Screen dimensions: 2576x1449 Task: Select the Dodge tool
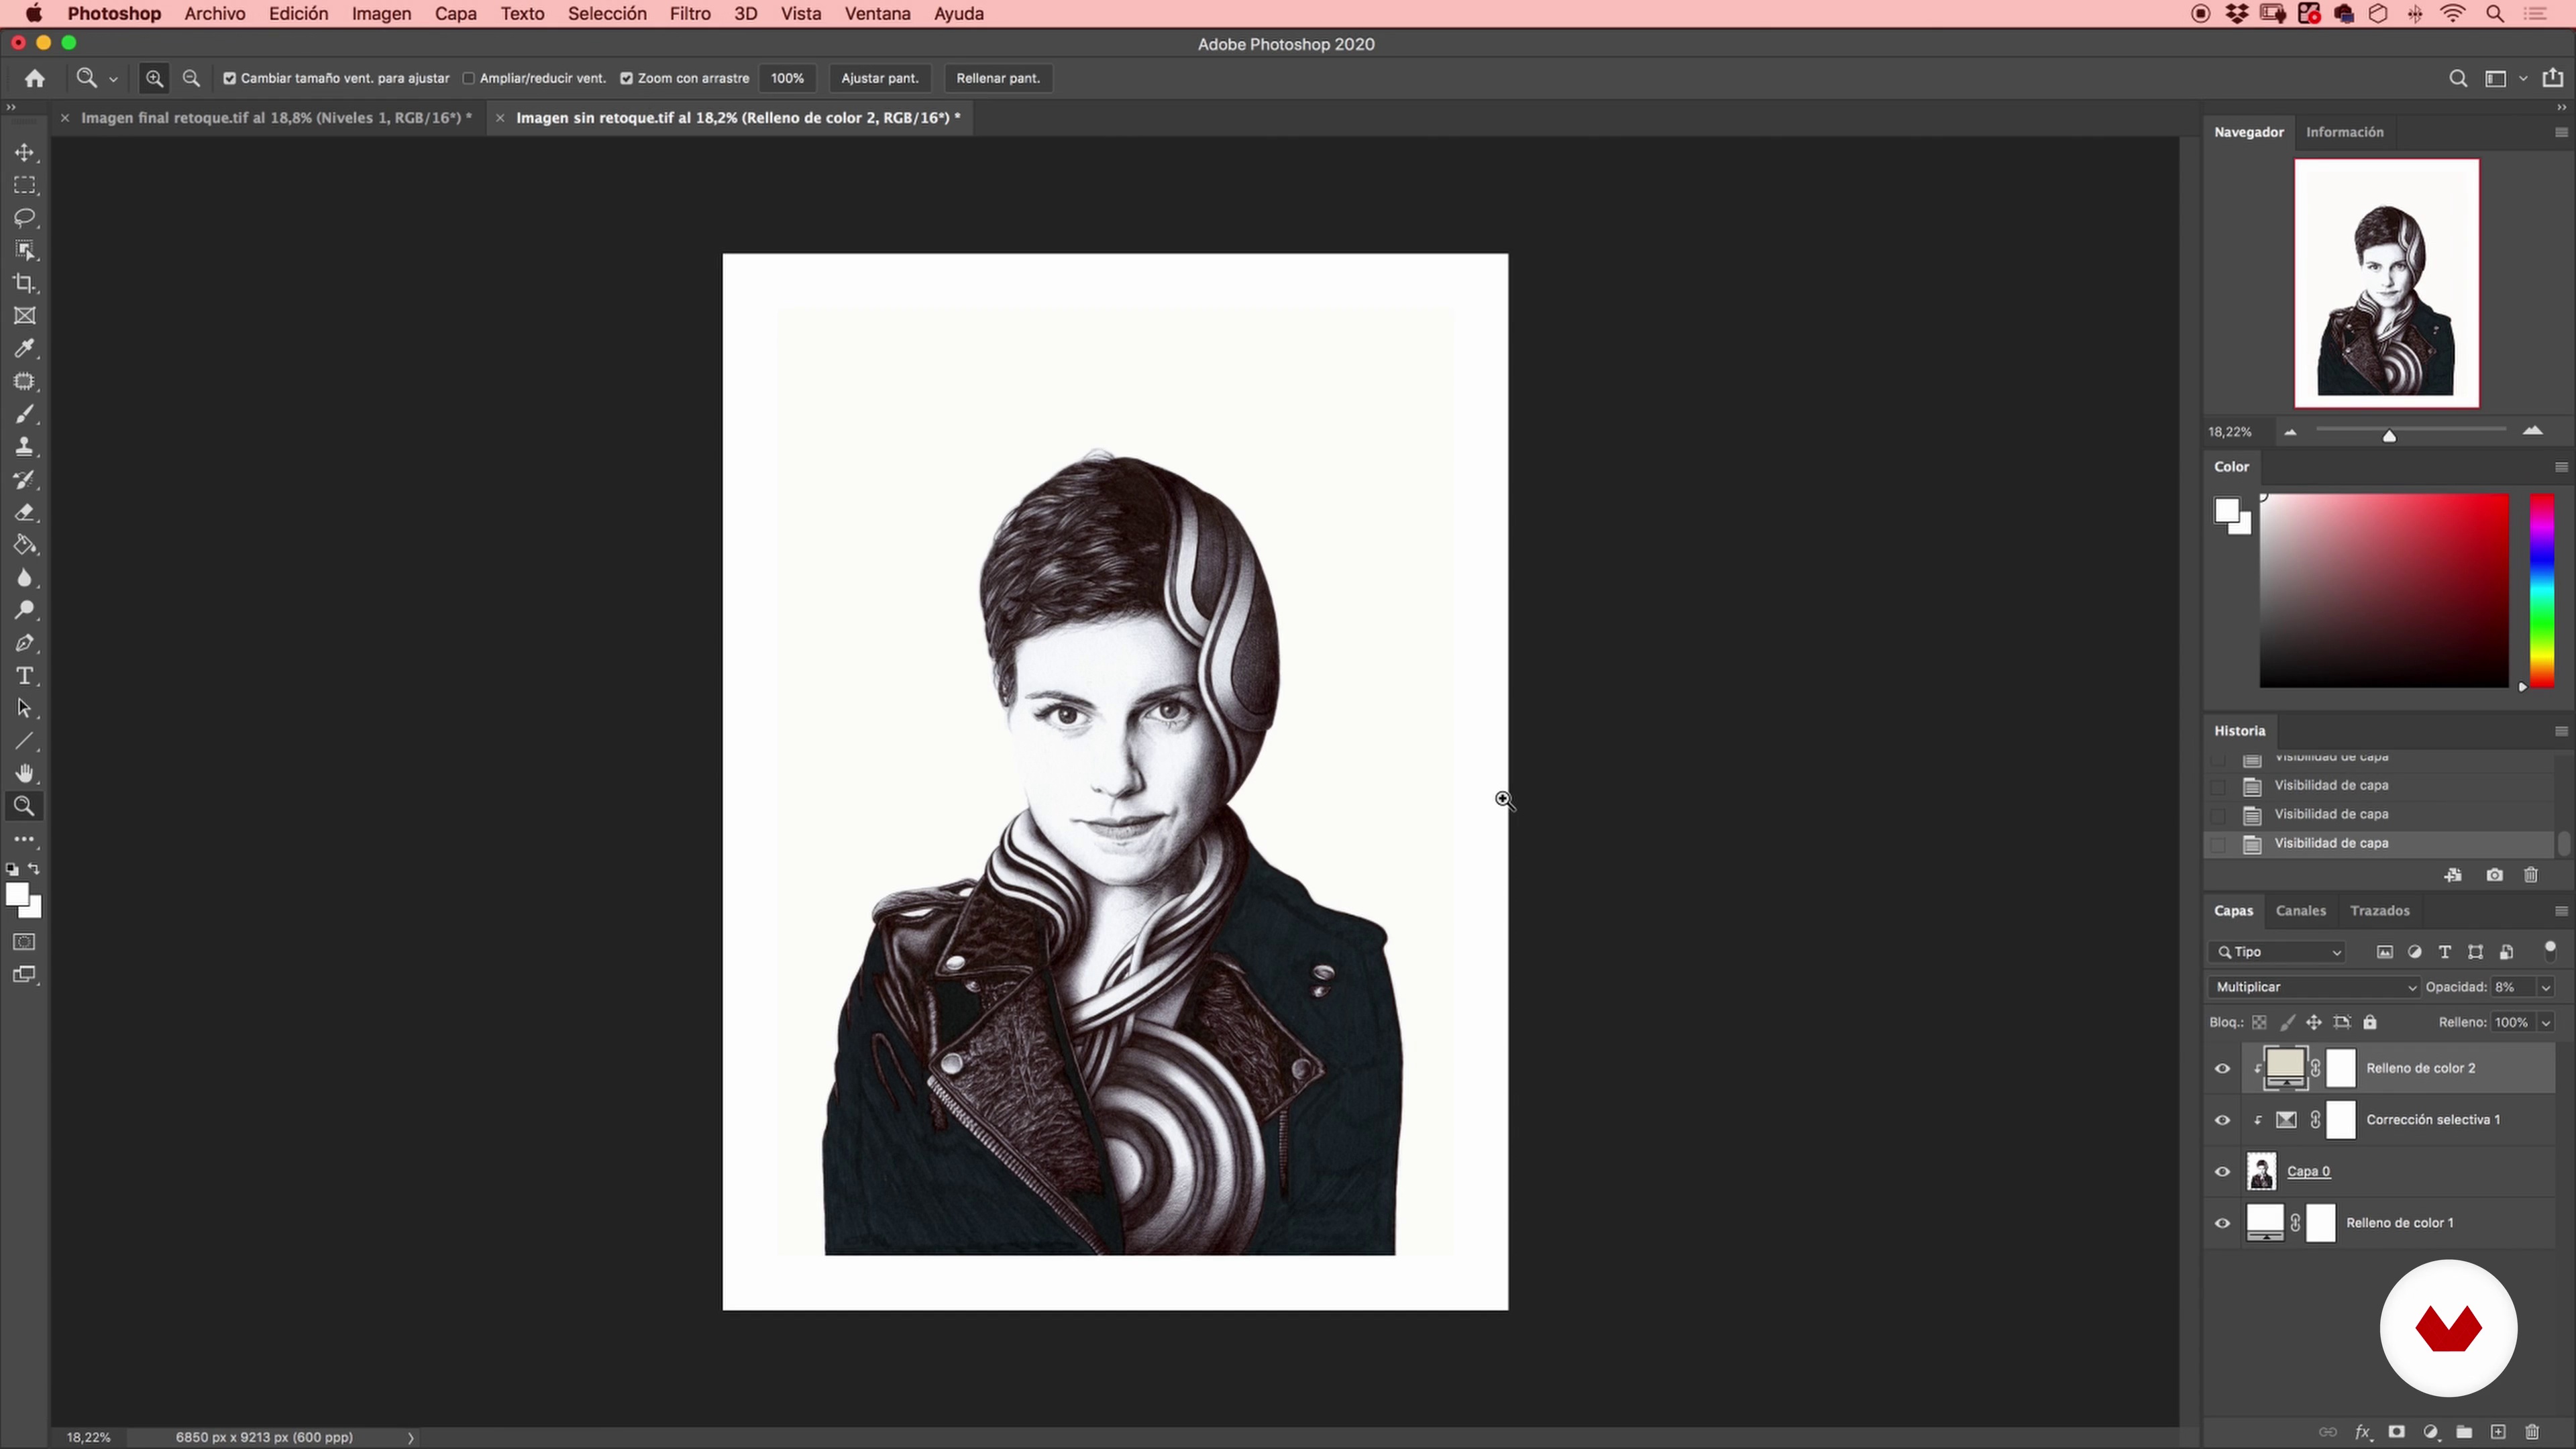[x=24, y=610]
